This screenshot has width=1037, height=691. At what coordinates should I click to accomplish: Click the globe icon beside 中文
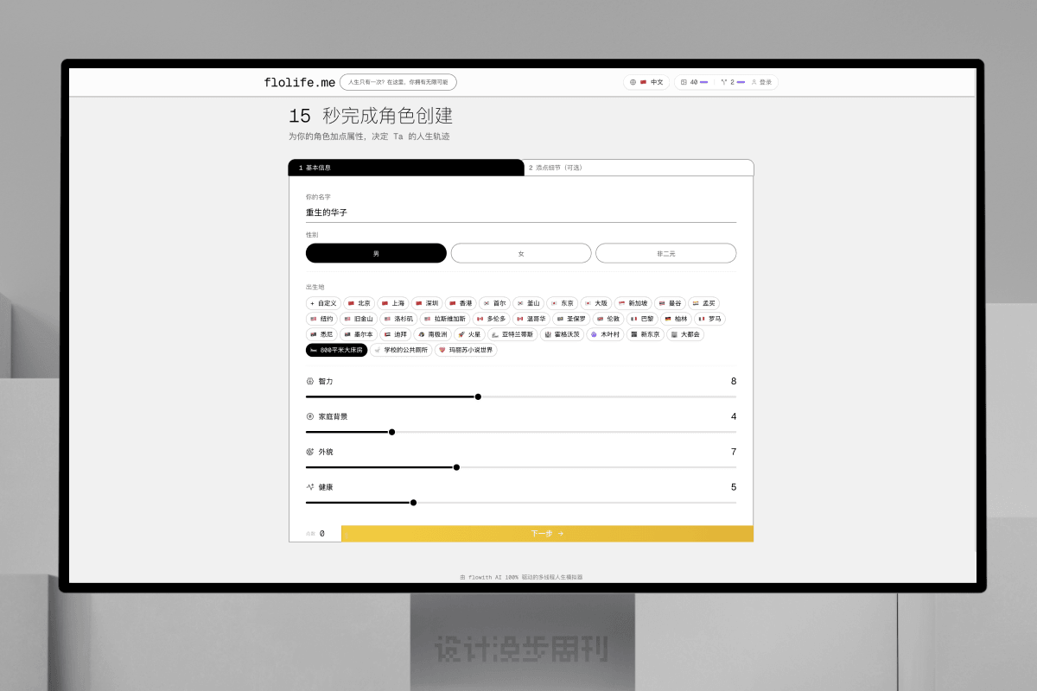(633, 82)
